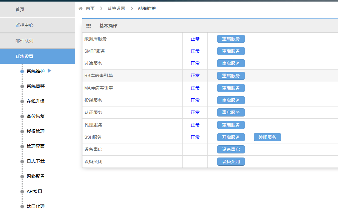The height and width of the screenshot is (212, 338).
Task: Select 授权管理 in the sidebar
Action: click(x=36, y=131)
